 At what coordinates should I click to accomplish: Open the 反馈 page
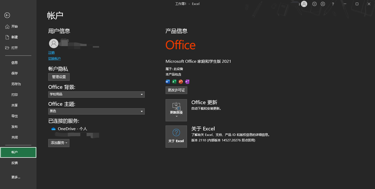(18, 163)
